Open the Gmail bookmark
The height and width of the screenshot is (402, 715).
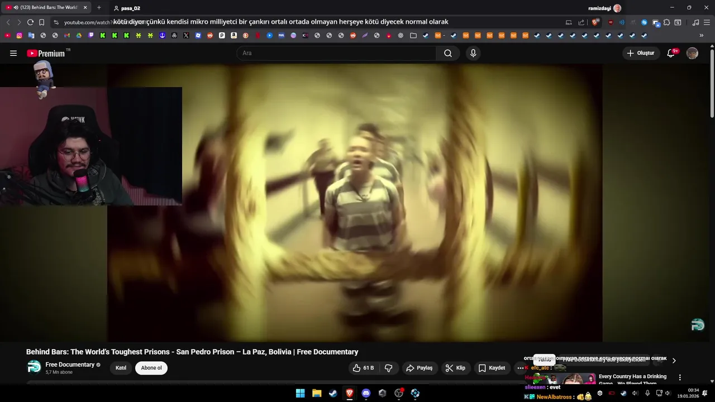point(67,35)
